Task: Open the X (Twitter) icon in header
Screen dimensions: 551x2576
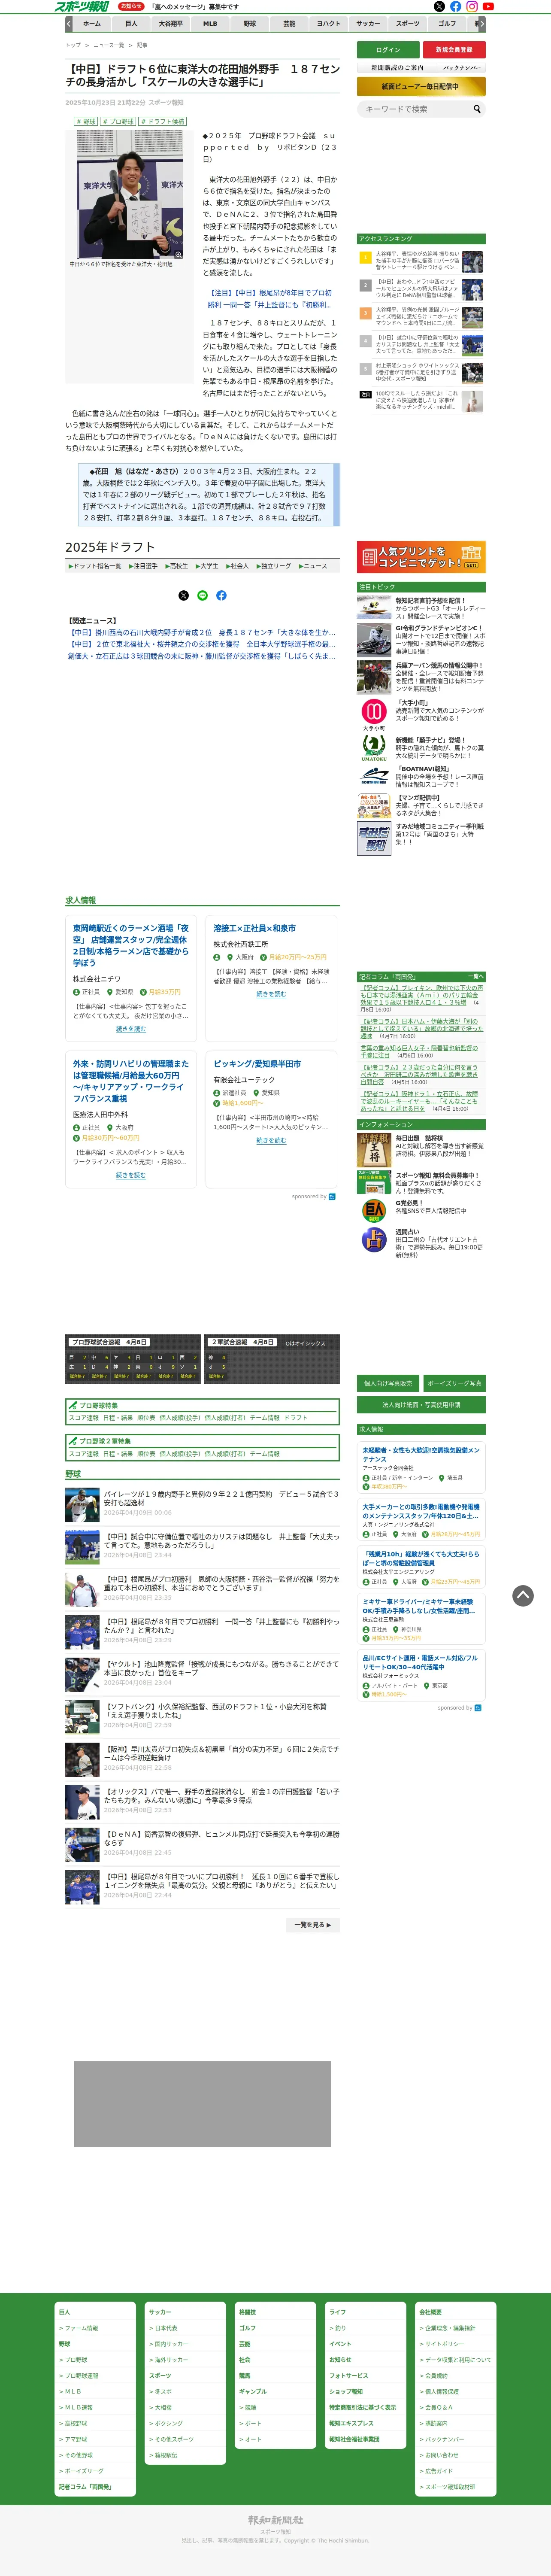Action: click(439, 6)
